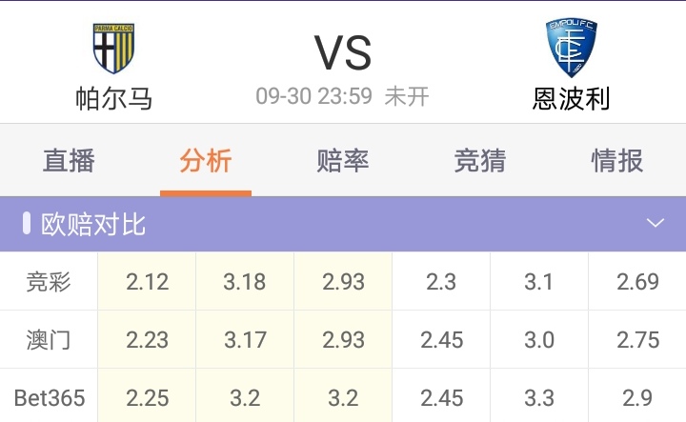686x422 pixels.
Task: Open the 赔率 tab
Action: [343, 161]
